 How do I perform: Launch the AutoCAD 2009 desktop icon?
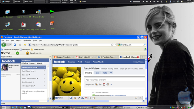24,26
